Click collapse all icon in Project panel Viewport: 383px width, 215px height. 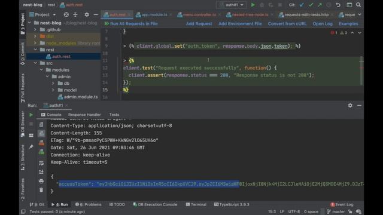point(75,14)
